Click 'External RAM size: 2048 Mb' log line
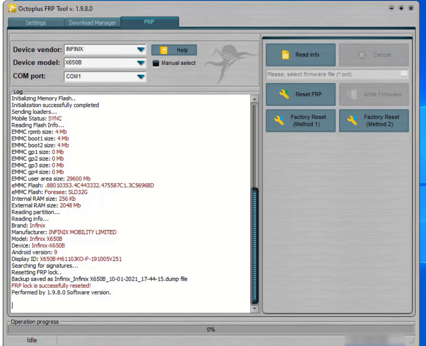 (46, 205)
